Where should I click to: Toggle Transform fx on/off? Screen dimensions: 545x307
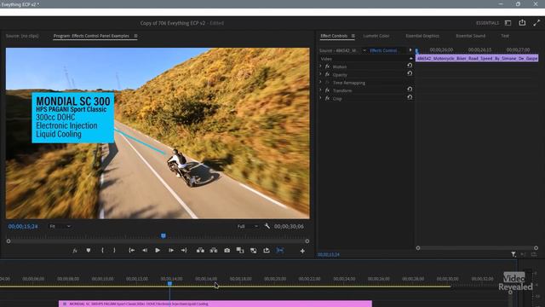pyautogui.click(x=327, y=90)
